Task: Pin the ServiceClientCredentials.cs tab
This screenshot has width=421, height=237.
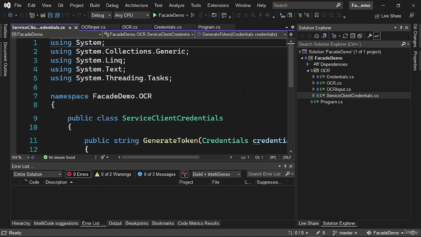Action: tap(70, 28)
